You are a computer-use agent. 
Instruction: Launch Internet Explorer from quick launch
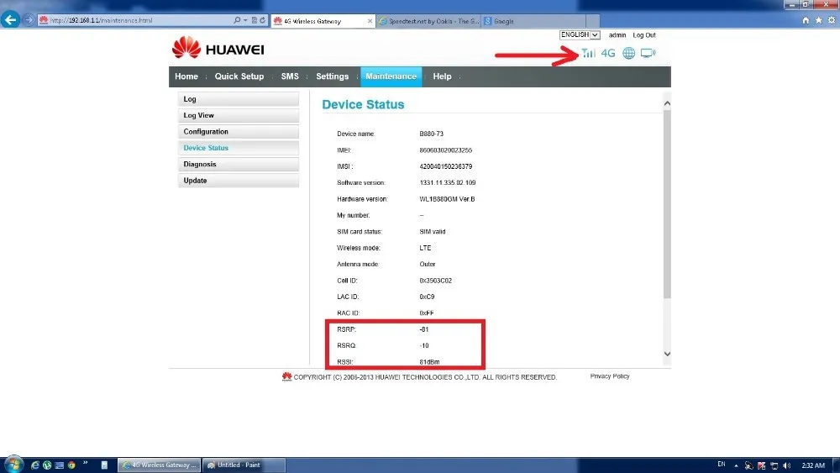[x=34, y=465]
